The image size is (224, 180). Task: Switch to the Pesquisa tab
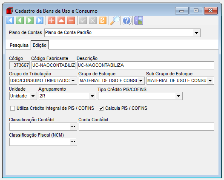tap(19, 45)
